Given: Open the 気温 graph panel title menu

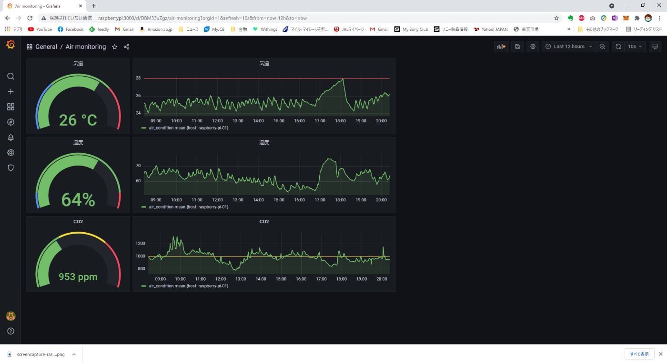Looking at the screenshot, I should (x=264, y=63).
